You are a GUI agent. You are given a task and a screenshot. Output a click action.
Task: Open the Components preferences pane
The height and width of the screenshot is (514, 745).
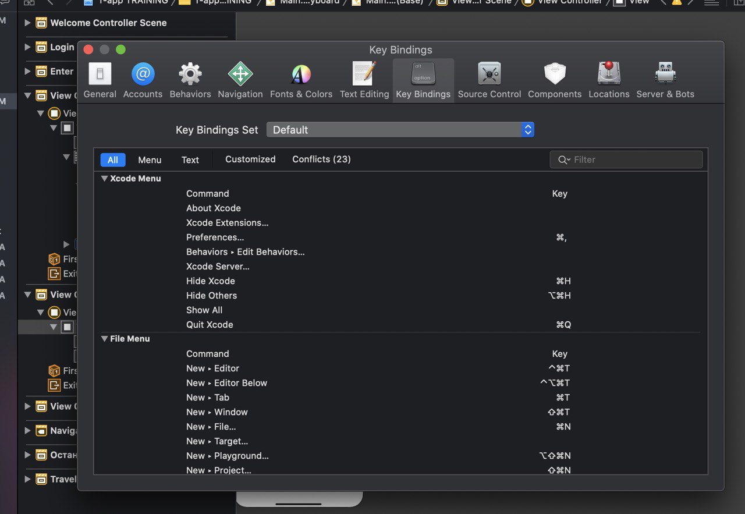click(555, 80)
